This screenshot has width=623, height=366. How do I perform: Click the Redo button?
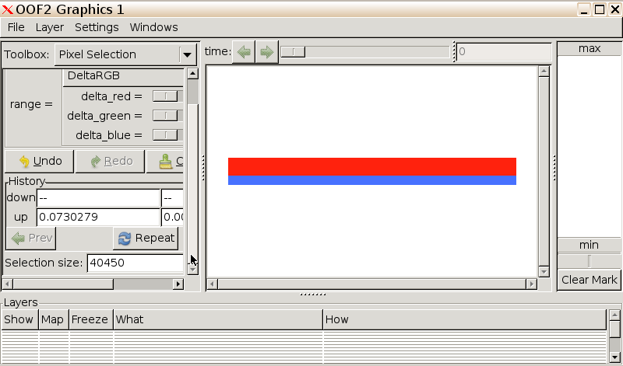click(110, 161)
